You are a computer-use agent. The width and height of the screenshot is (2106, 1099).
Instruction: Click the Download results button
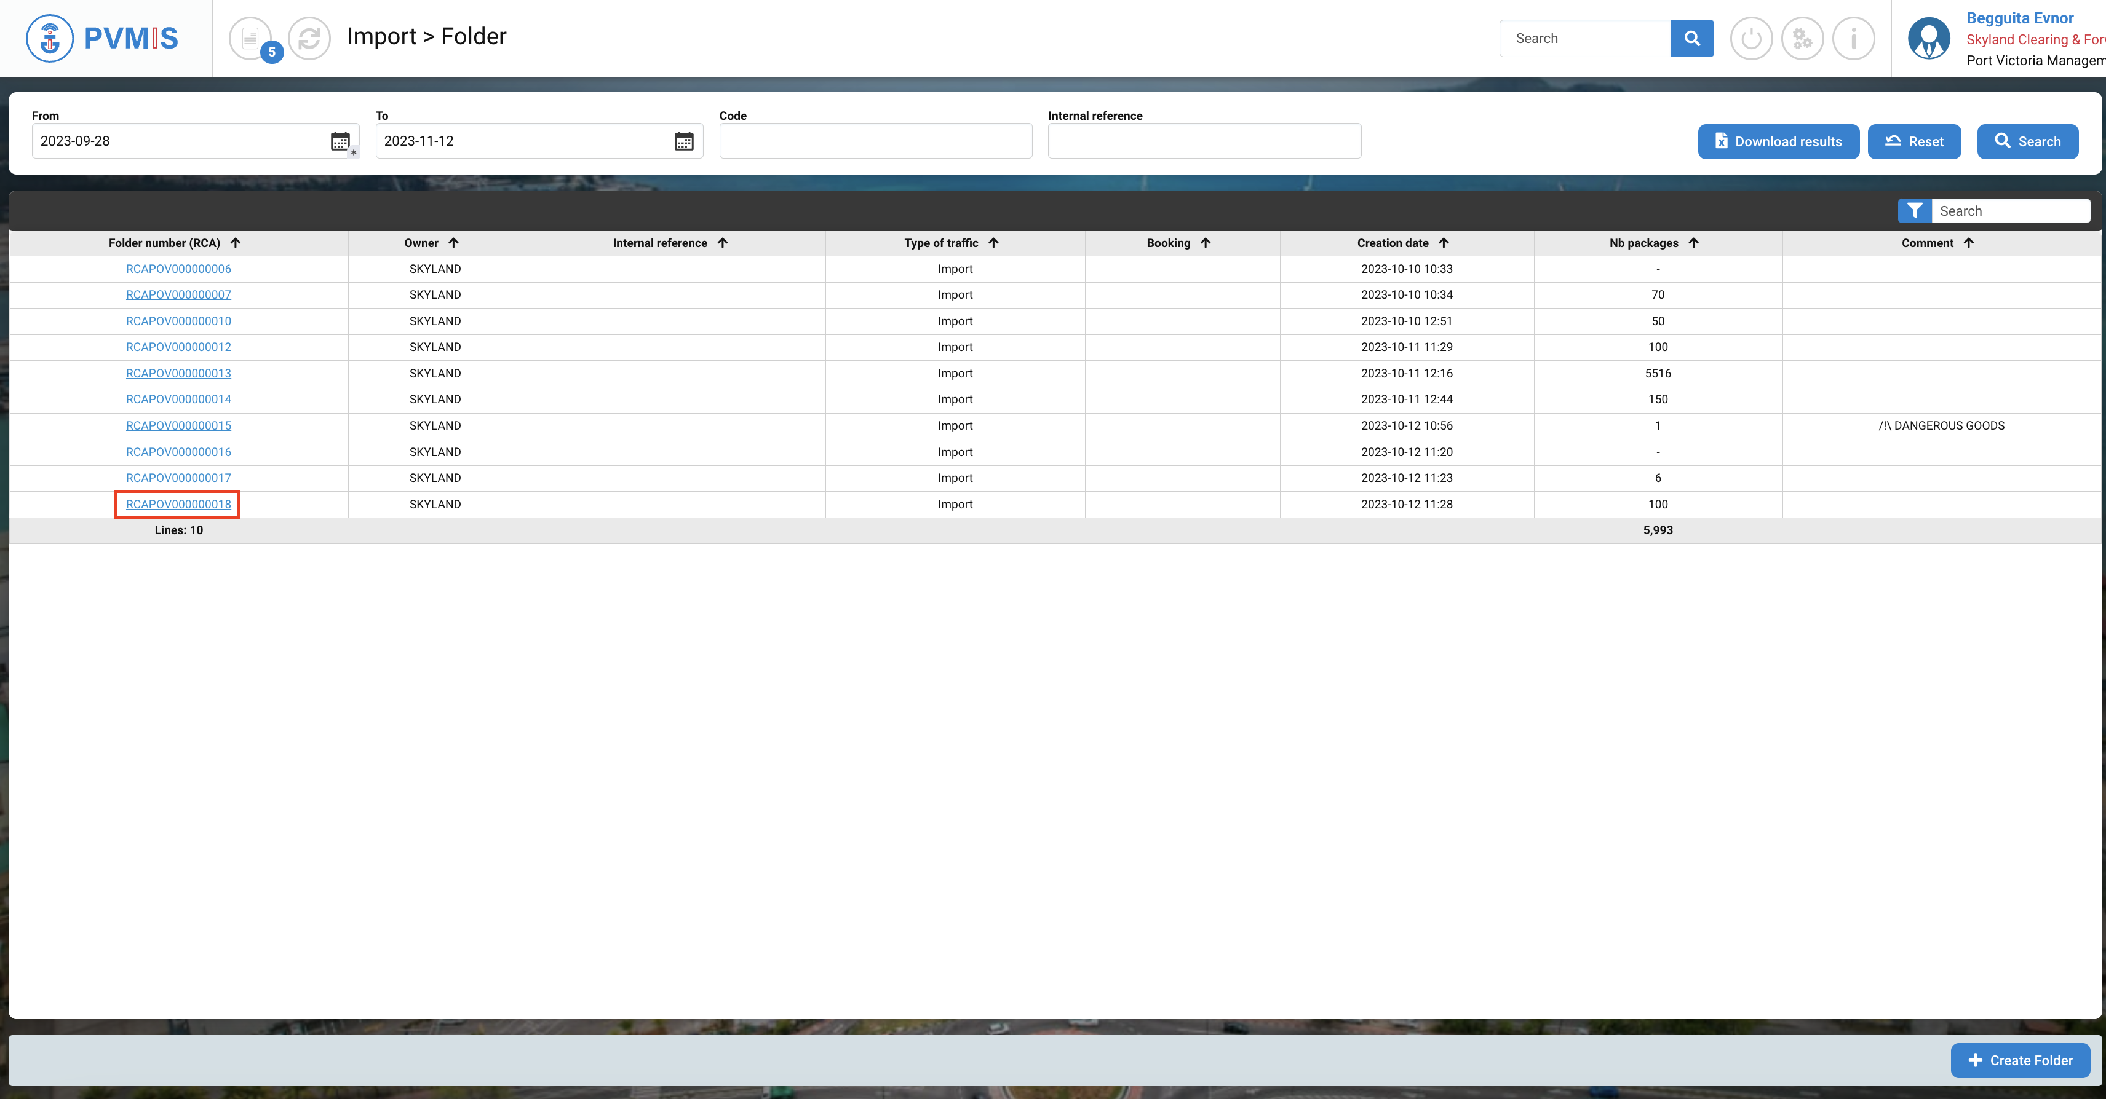[x=1778, y=141]
